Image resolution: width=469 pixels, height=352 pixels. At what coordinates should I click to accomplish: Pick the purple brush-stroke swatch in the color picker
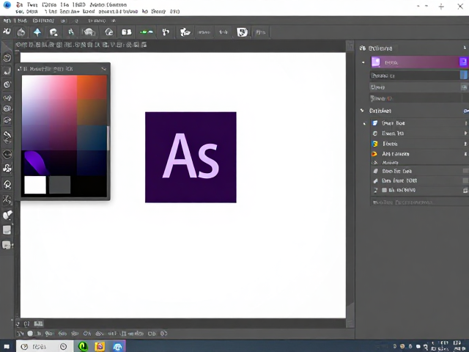click(36, 163)
